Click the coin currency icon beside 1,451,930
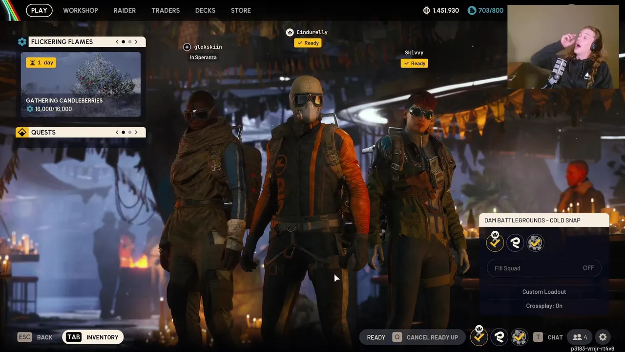 click(x=426, y=10)
